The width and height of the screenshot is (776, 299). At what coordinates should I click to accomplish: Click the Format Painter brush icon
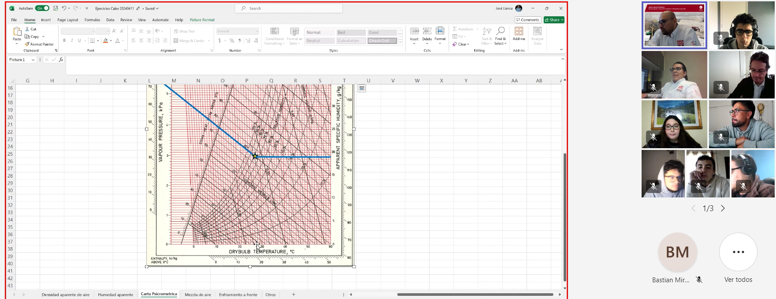pos(27,44)
